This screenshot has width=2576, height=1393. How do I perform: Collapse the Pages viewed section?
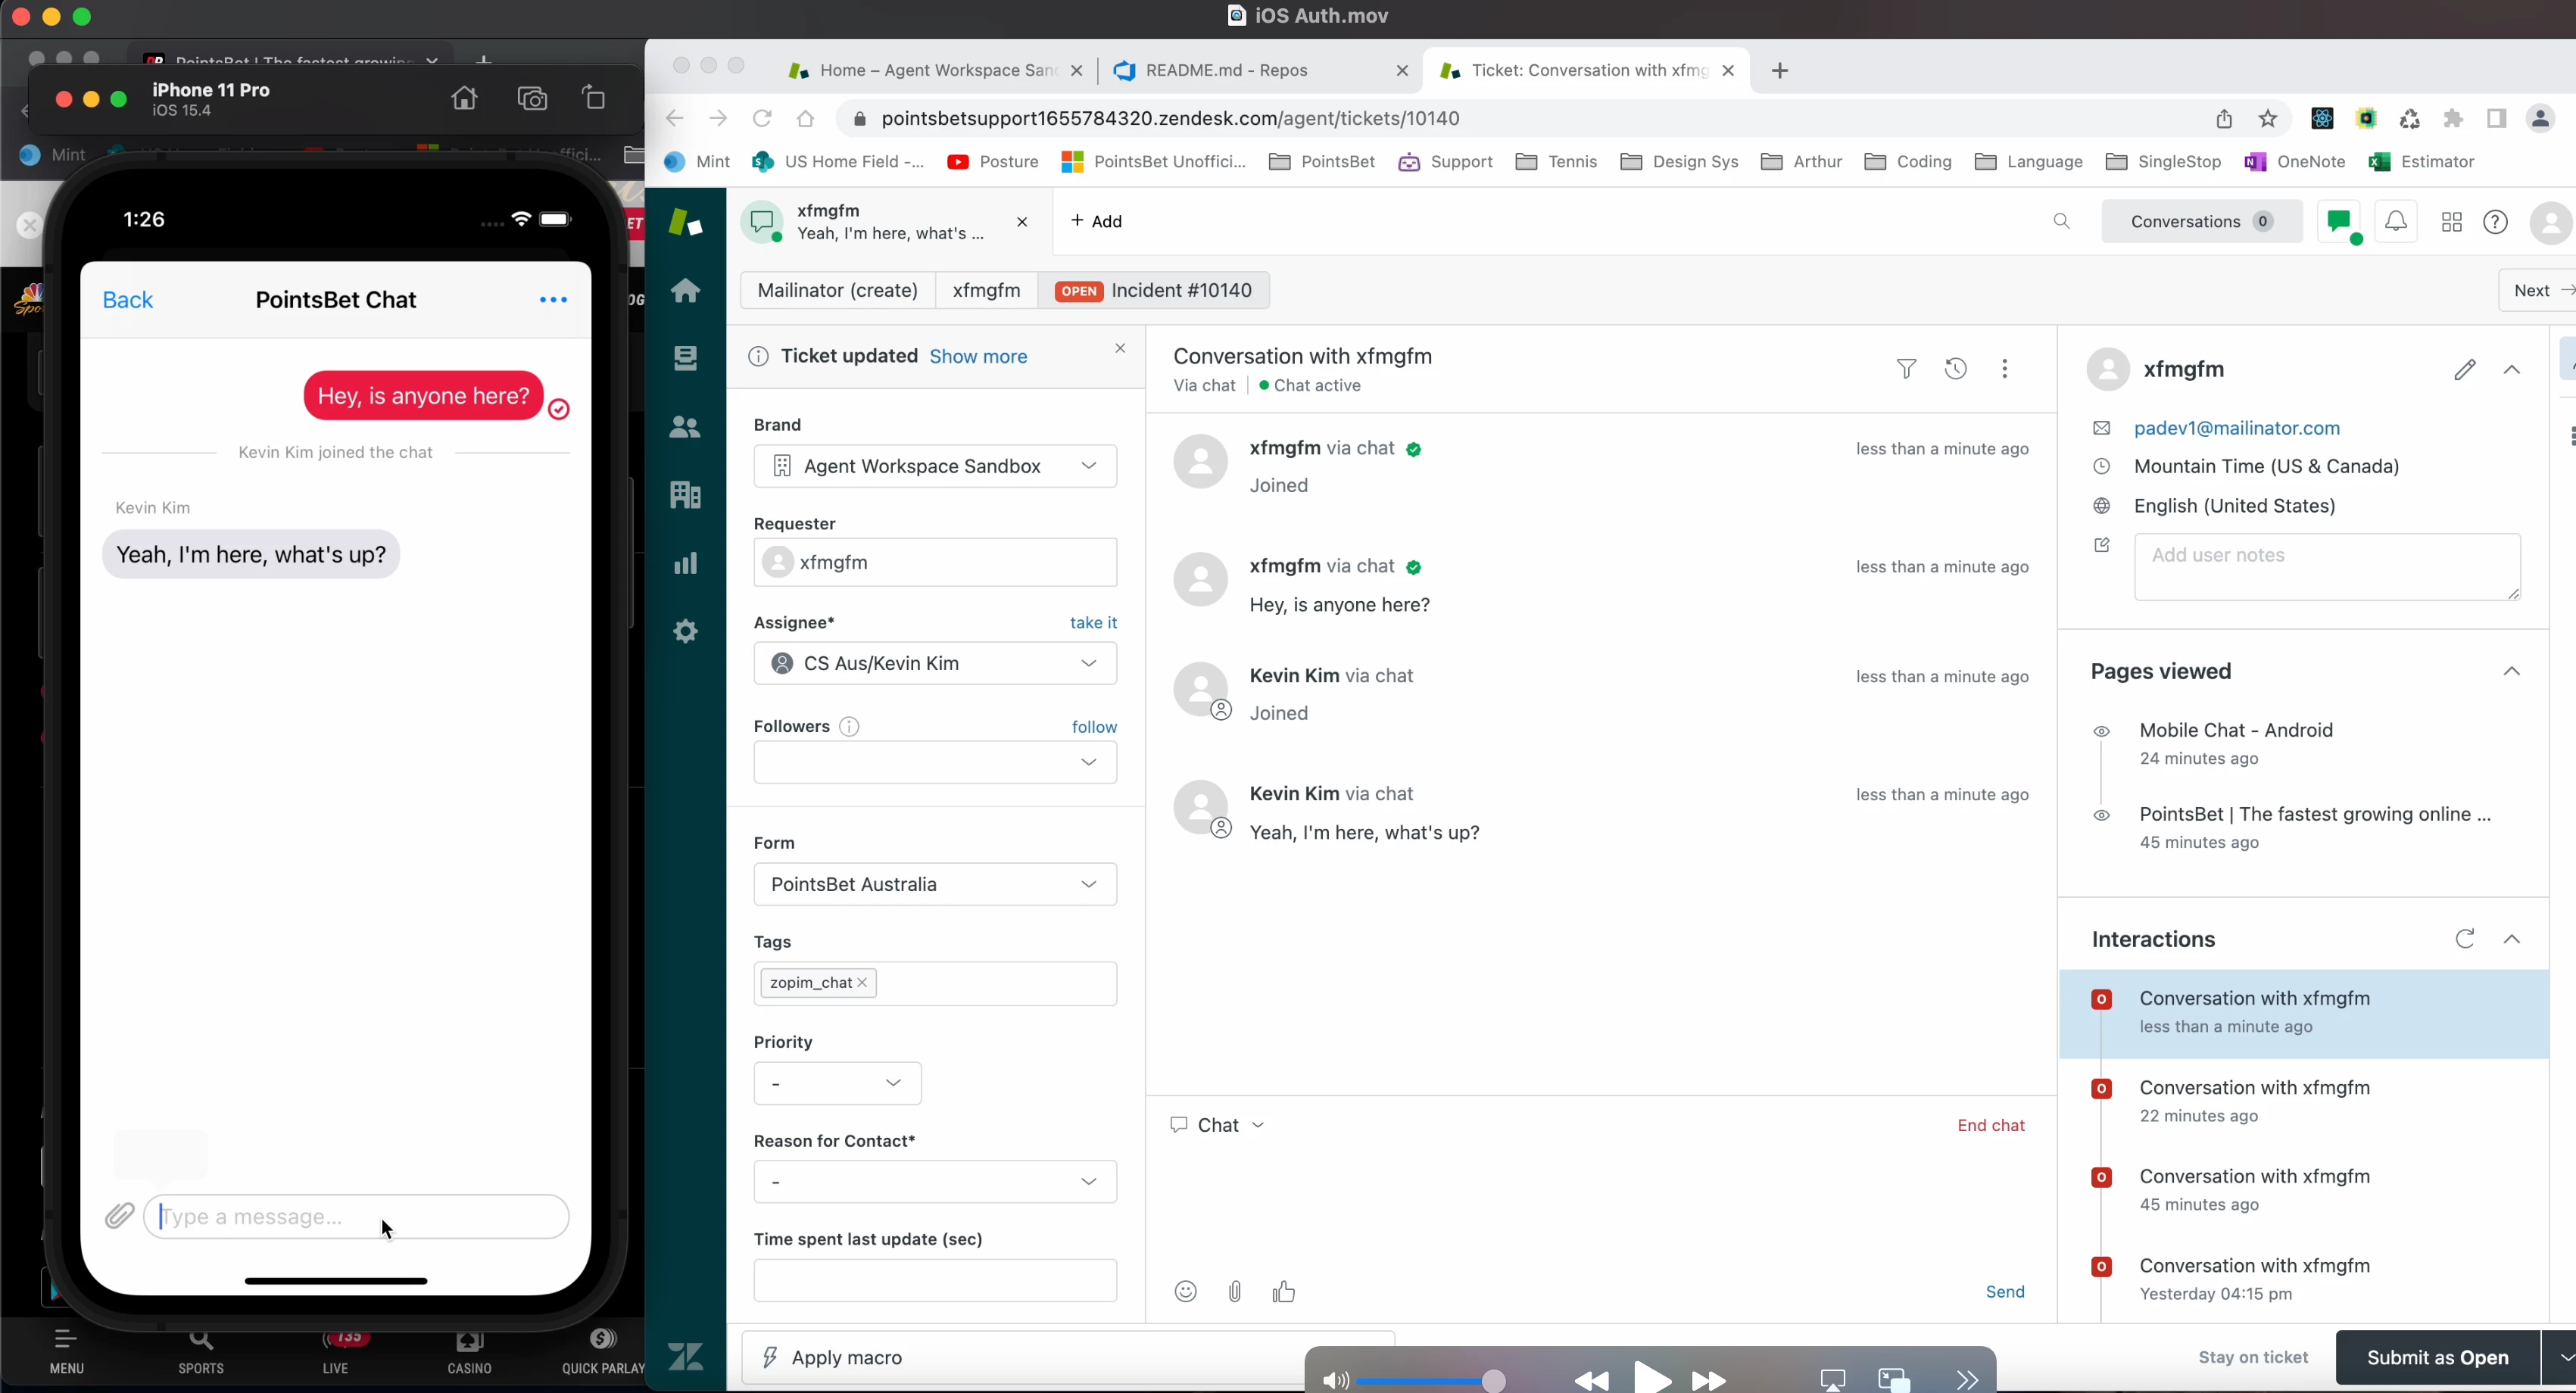2511,671
